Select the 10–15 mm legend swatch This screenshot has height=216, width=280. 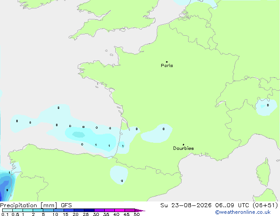pos(58,210)
